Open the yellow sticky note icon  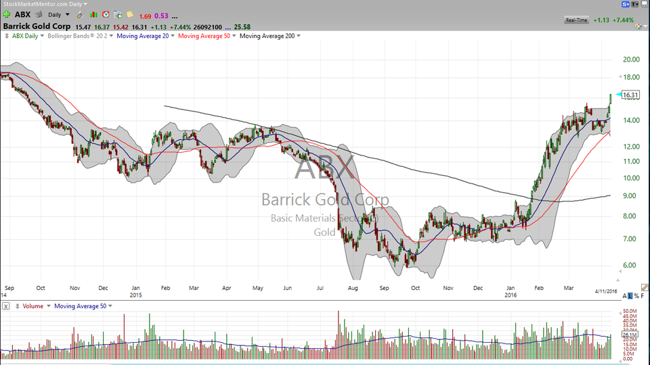pyautogui.click(x=130, y=14)
